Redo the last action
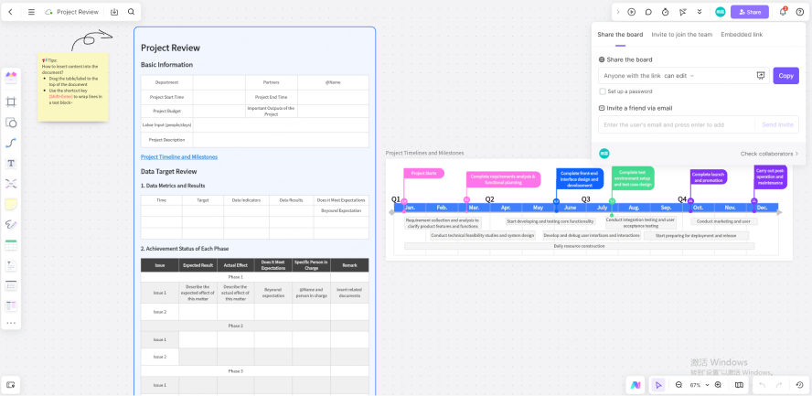The width and height of the screenshot is (812, 396). (x=778, y=385)
